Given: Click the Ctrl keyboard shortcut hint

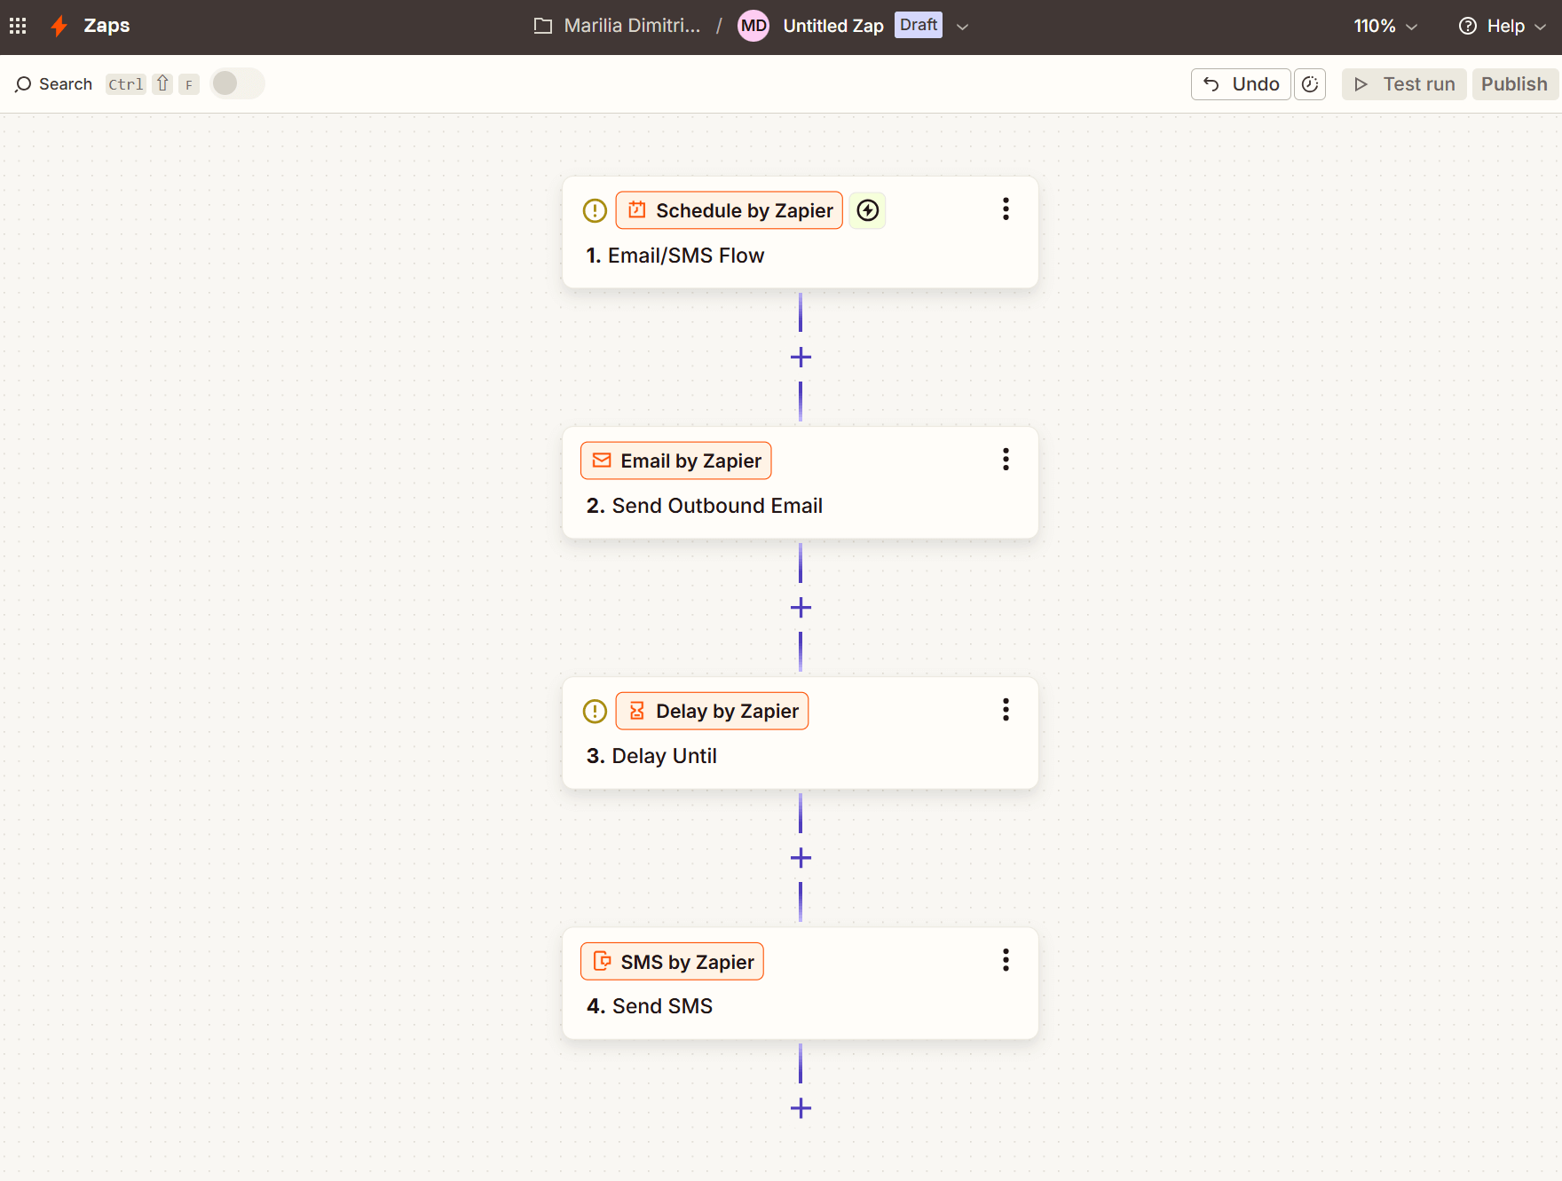Looking at the screenshot, I should coord(126,84).
